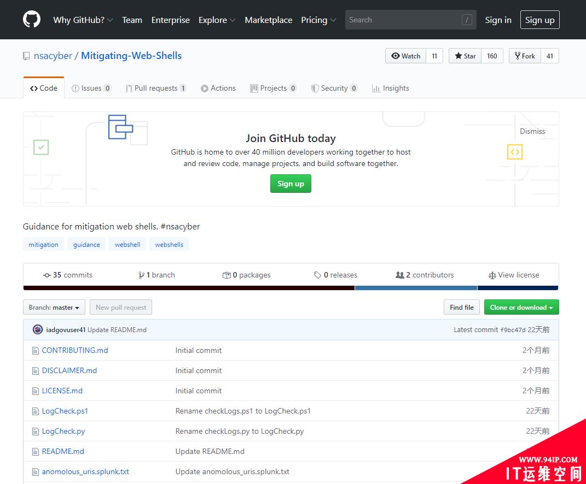Click the file icon next to LogCheck.ps1
The width and height of the screenshot is (586, 484).
click(x=36, y=411)
